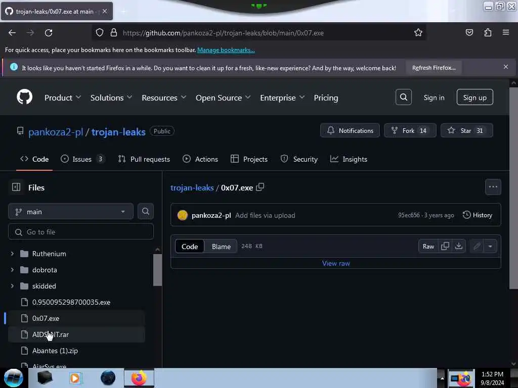Search this repository magnifier in Files panel

[x=145, y=211]
